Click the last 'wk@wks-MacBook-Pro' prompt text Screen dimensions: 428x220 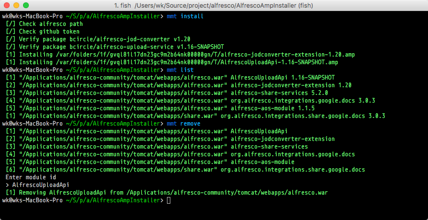[33, 200]
